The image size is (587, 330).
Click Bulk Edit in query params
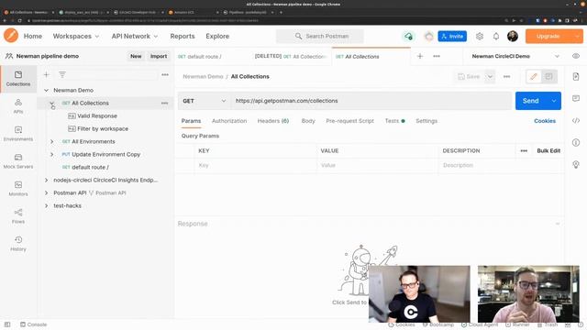coord(548,150)
